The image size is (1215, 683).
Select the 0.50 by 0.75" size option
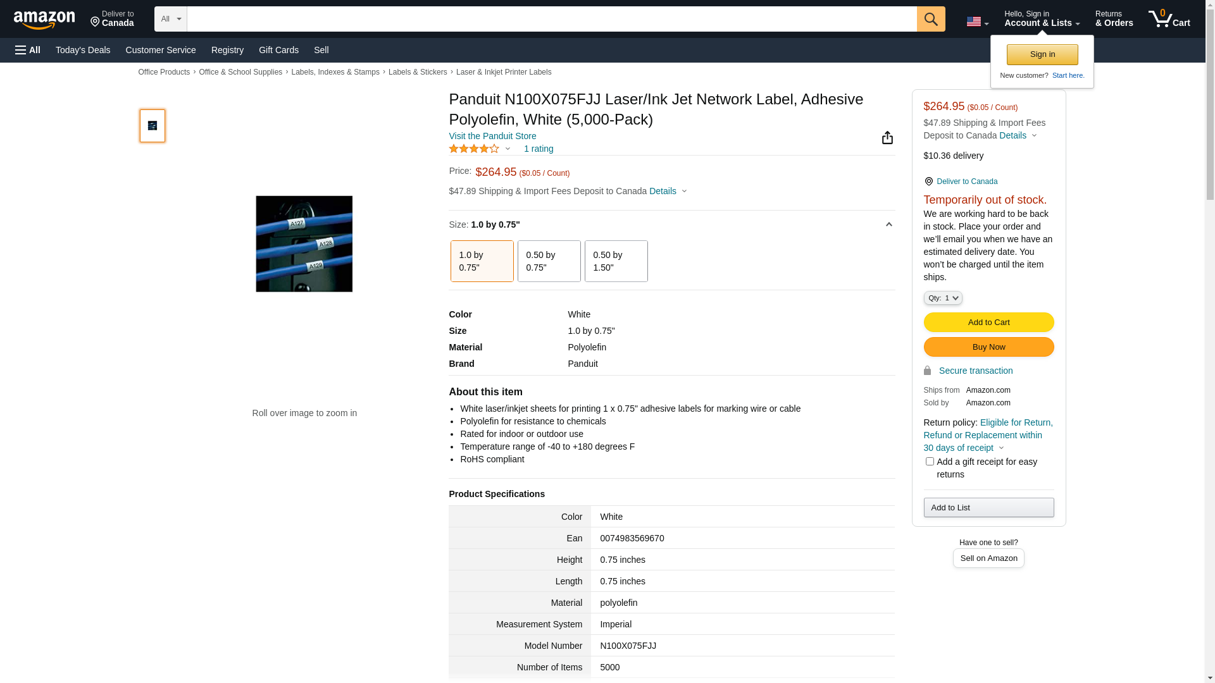pyautogui.click(x=549, y=261)
